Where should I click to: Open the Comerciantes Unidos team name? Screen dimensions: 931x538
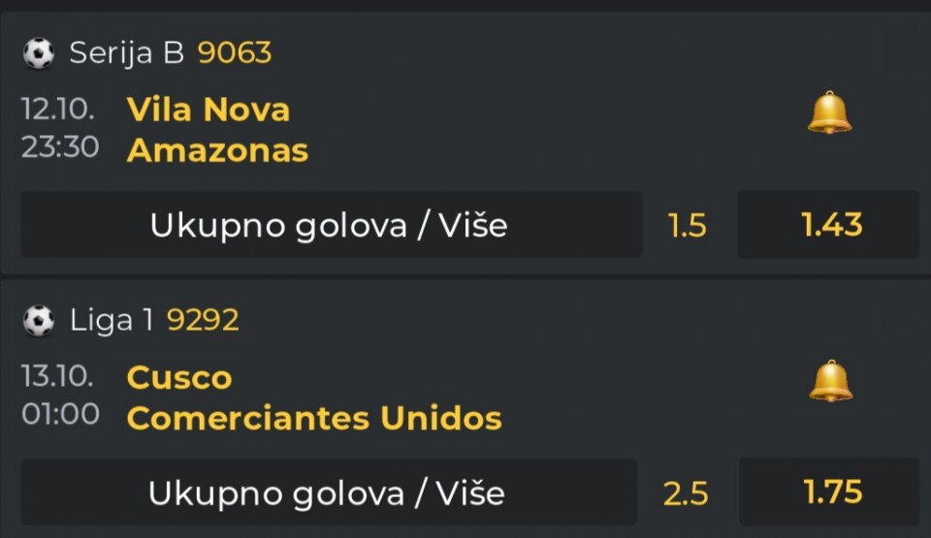314,418
